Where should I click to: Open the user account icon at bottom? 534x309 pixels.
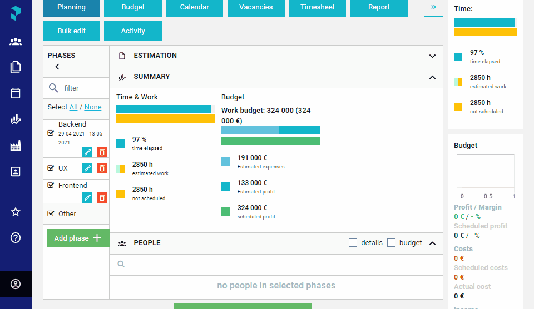coord(16,284)
